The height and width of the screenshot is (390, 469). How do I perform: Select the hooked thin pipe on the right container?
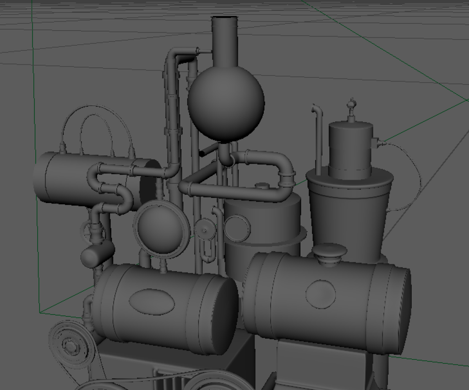[x=317, y=140]
